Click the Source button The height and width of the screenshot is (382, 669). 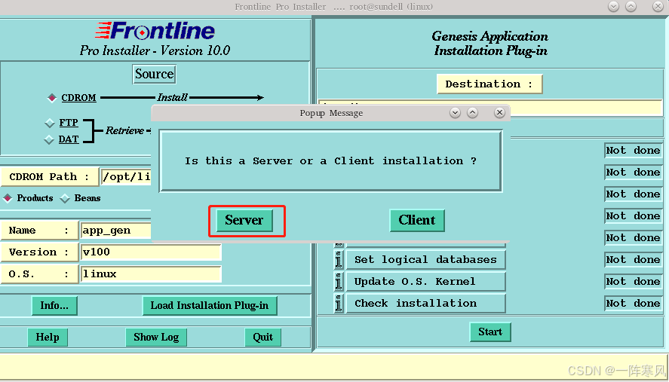pos(154,74)
